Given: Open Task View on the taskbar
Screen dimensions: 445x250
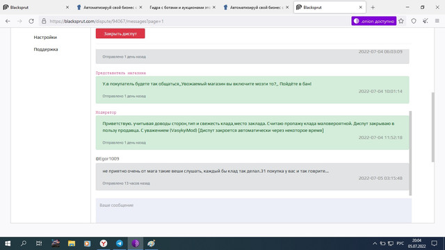Looking at the screenshot, I should [39, 244].
